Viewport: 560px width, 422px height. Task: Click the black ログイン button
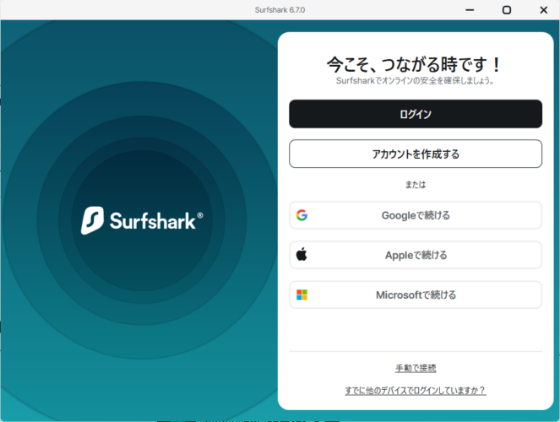(x=416, y=114)
